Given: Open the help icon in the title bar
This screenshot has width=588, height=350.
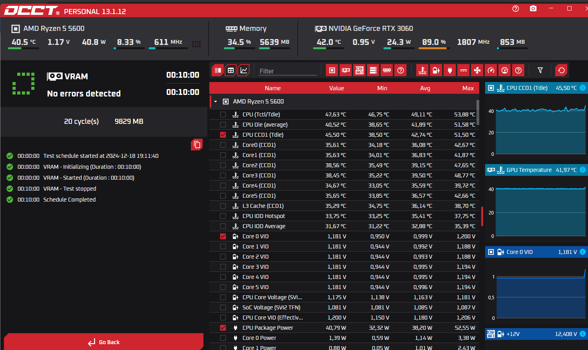Looking at the screenshot, I should [x=516, y=9].
